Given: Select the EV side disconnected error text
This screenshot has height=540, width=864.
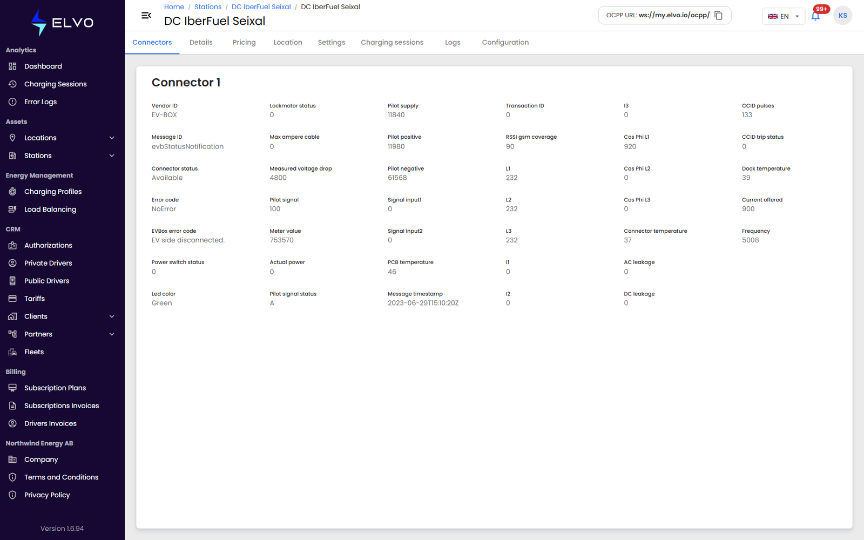Looking at the screenshot, I should tap(188, 240).
